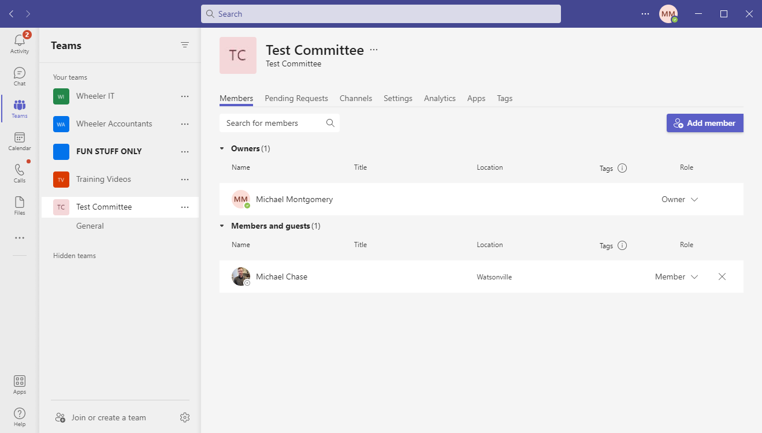The width and height of the screenshot is (762, 433).
Task: Switch to the Analytics tab
Action: pyautogui.click(x=440, y=98)
